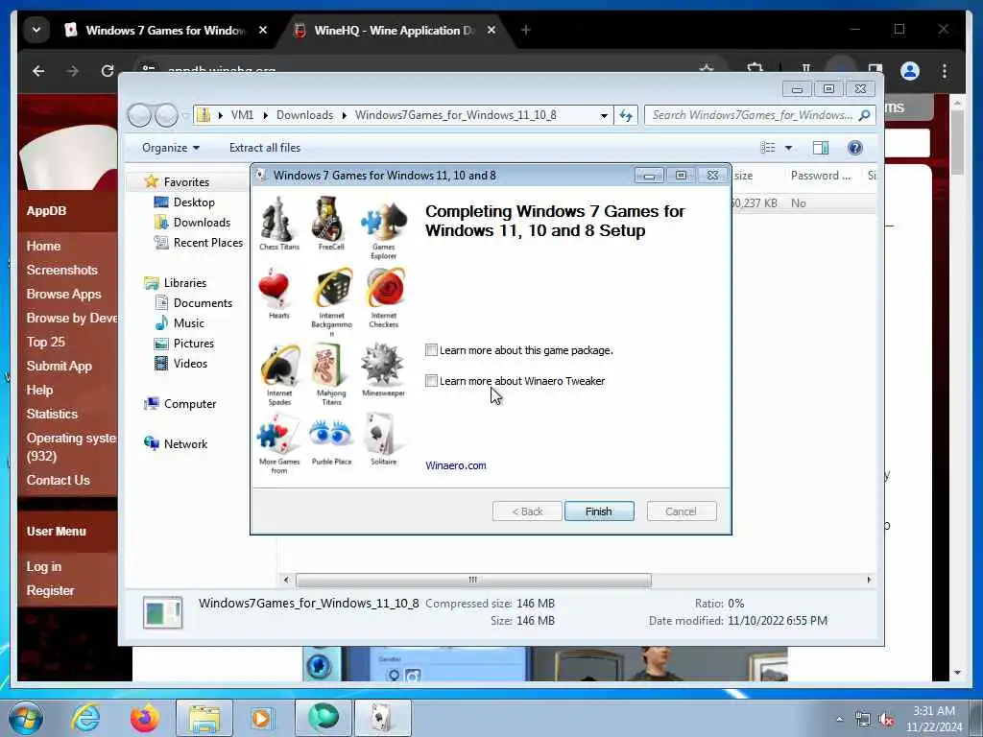The height and width of the screenshot is (737, 983).
Task: Open Screenshots in the AppDB menu
Action: click(62, 270)
